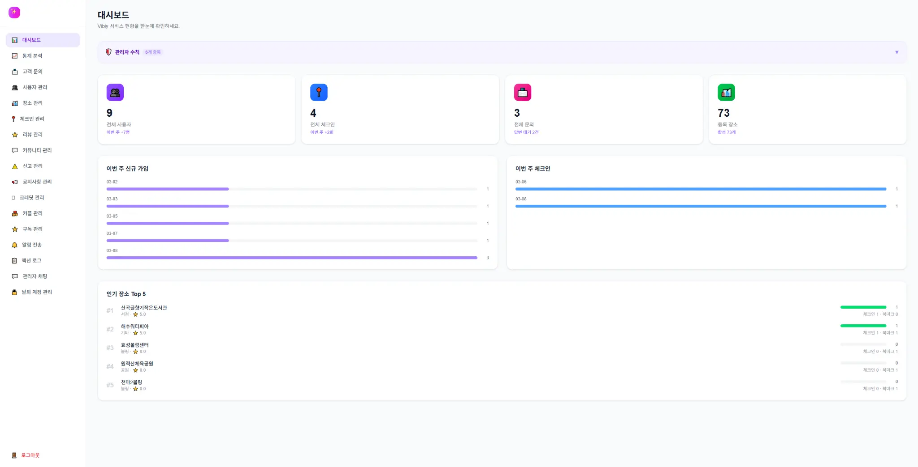Click the 이번 주 +7명 text
This screenshot has width=918, height=467.
tap(118, 132)
